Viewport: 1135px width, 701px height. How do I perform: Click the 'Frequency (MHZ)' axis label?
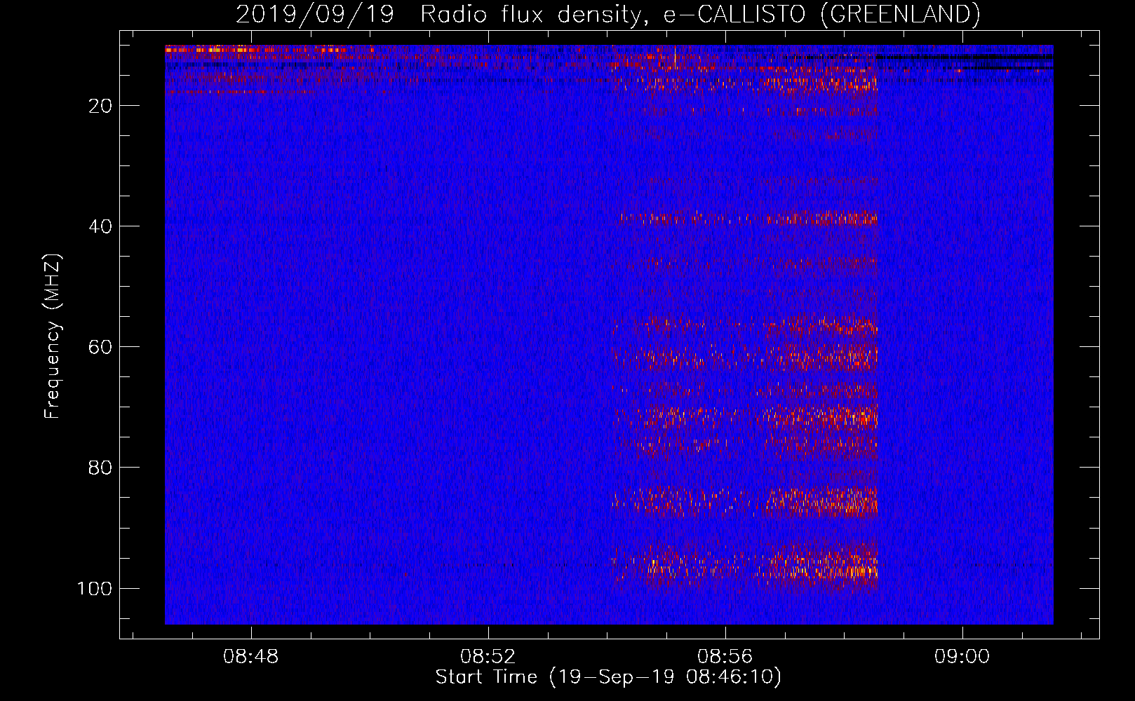(53, 336)
